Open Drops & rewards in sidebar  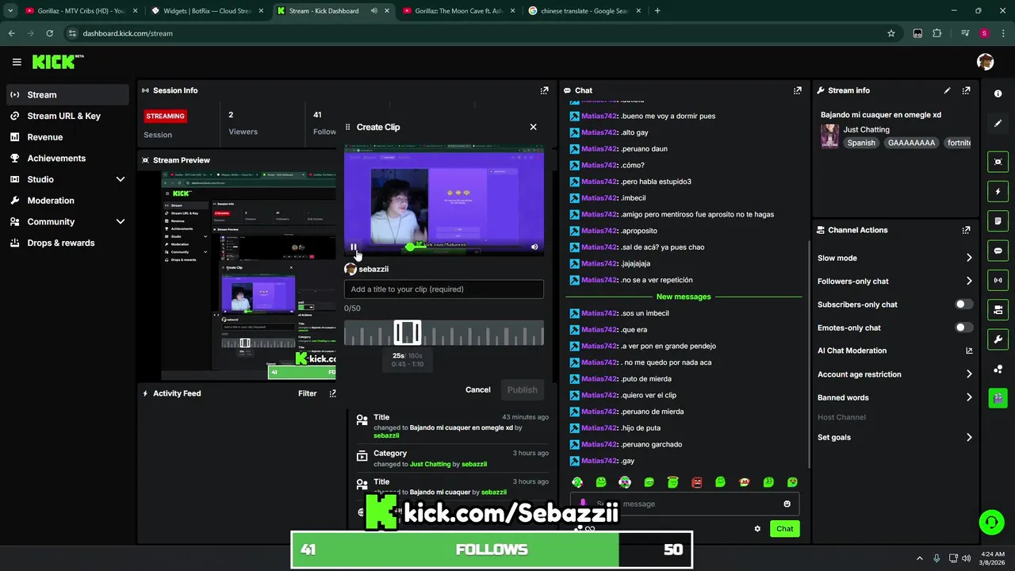click(67, 243)
